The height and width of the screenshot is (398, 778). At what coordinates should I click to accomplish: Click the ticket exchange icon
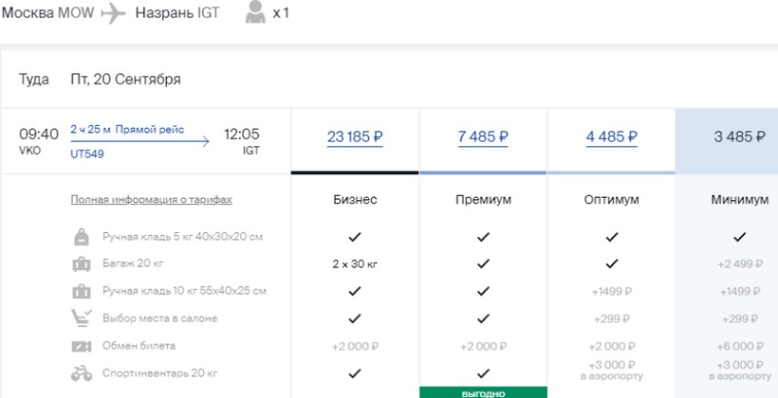pos(82,346)
